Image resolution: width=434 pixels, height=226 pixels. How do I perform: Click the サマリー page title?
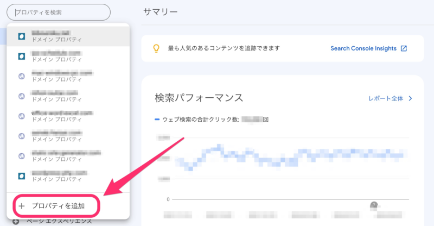pyautogui.click(x=160, y=12)
